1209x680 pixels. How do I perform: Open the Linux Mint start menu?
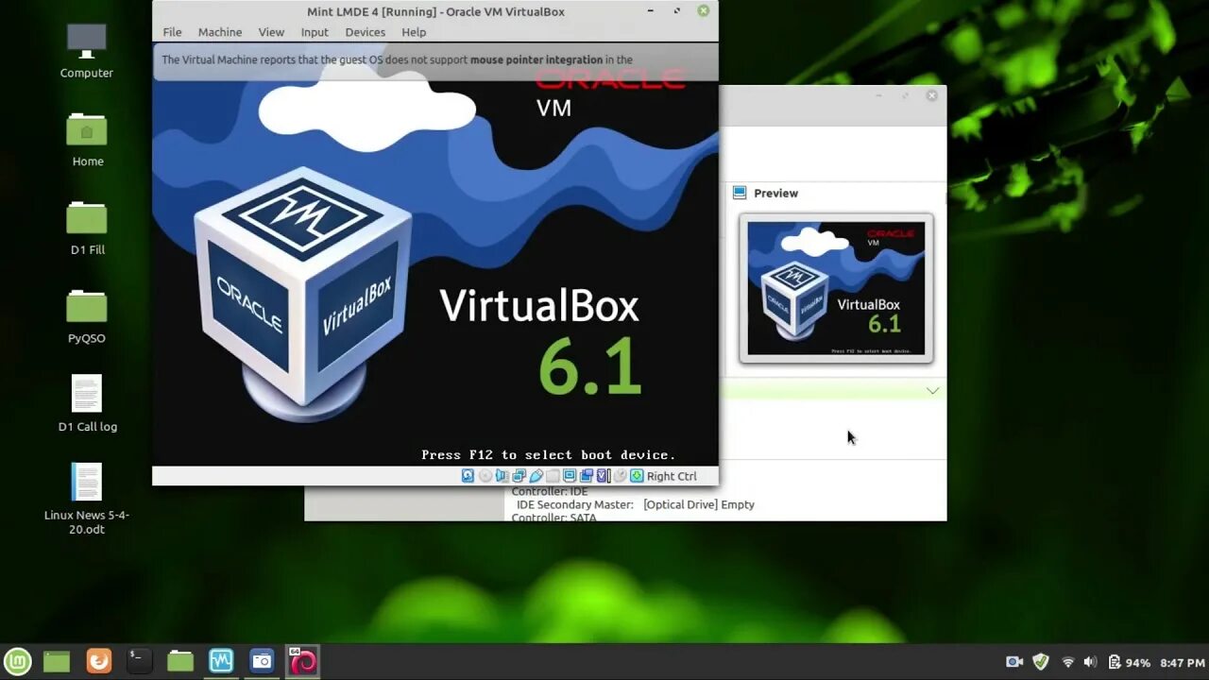tap(17, 661)
